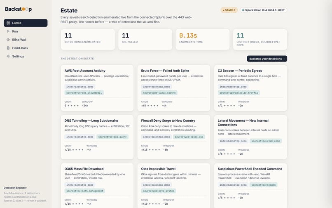Open Okta Impossible Travel card

[x=174, y=186]
